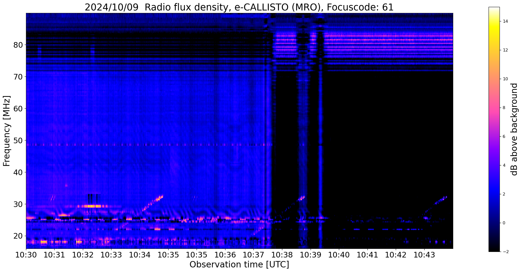The image size is (522, 272).
Task: Click the 10:34 time tick label
Action: tap(140, 255)
